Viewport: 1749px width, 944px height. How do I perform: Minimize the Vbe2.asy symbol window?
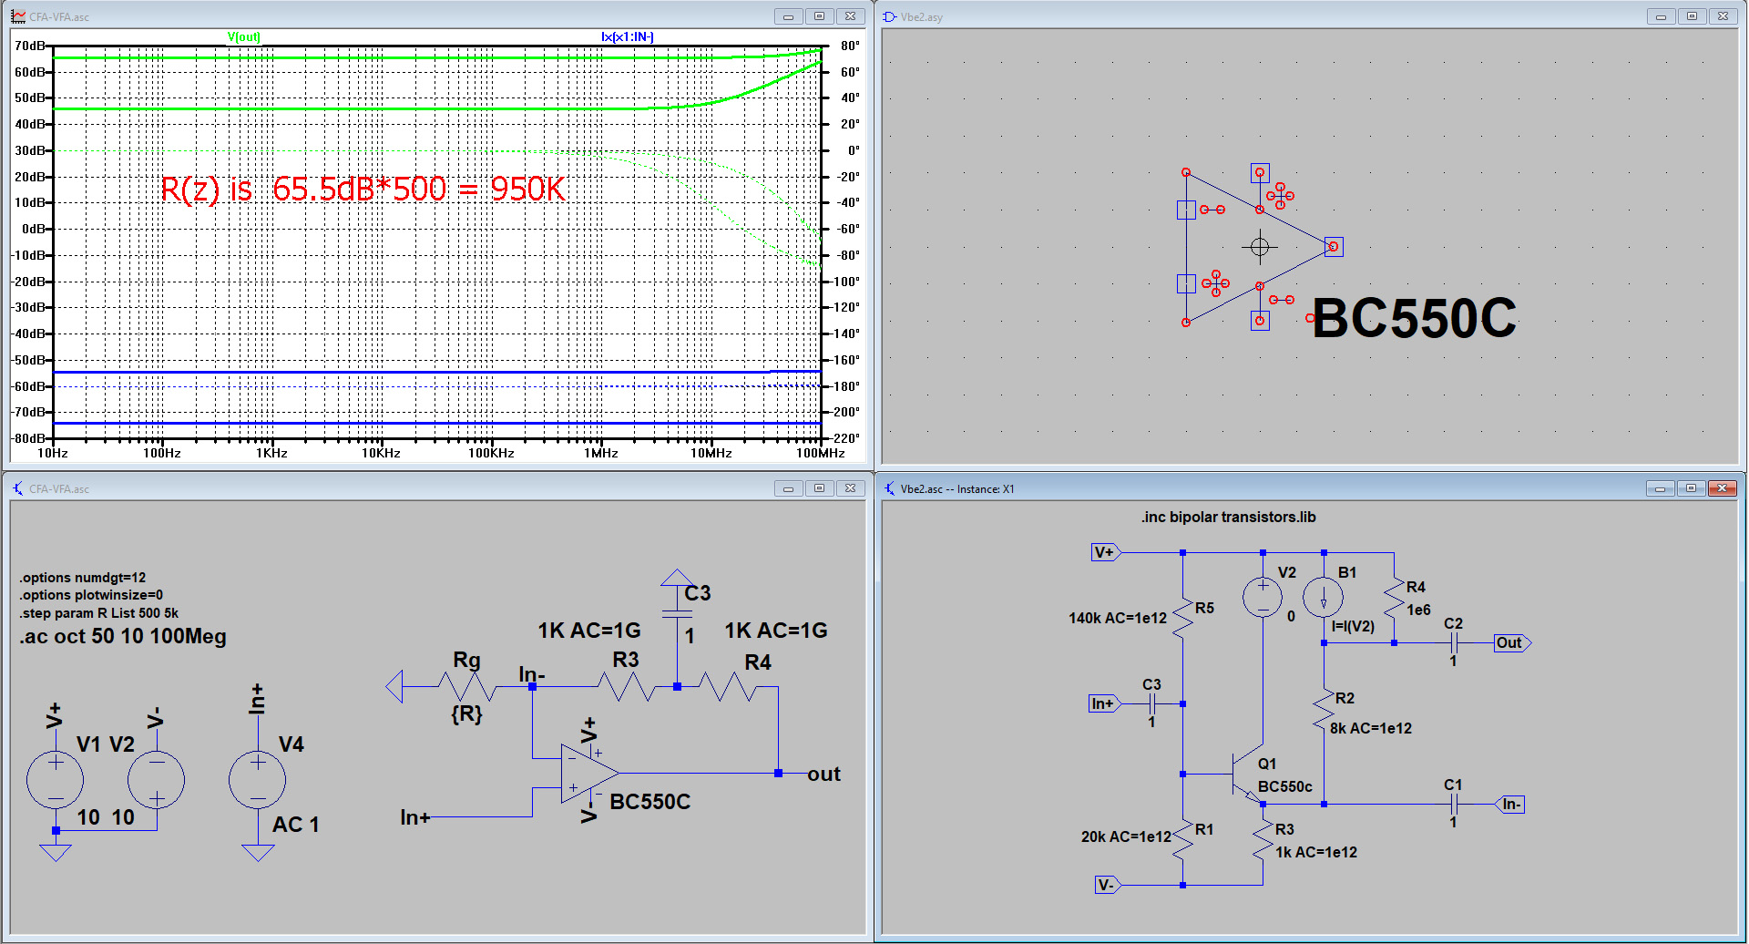[1661, 16]
